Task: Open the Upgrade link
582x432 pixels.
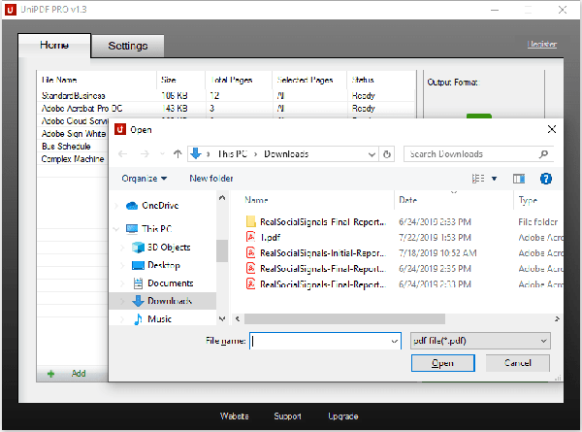Action: pos(343,416)
